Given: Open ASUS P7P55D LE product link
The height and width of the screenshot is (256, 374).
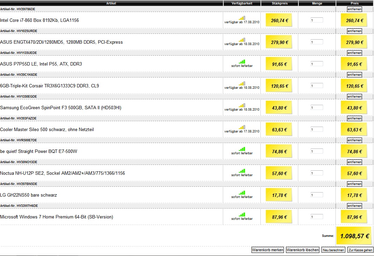Looking at the screenshot, I should (41, 64).
